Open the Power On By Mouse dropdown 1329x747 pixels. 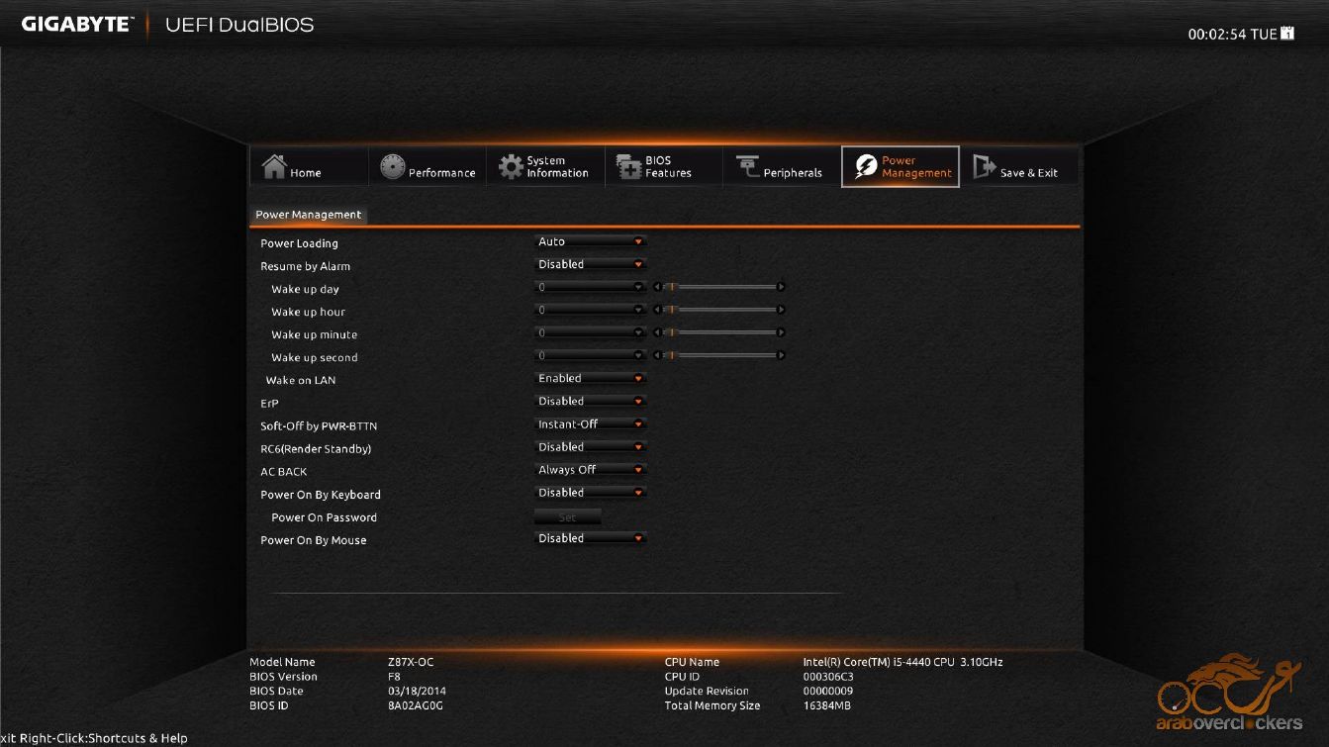point(591,538)
